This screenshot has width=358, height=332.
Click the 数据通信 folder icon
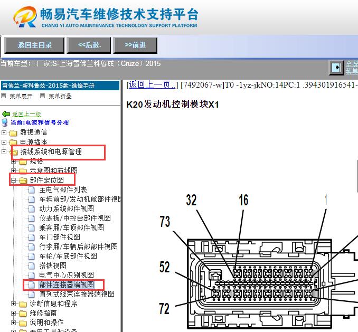pyautogui.click(x=14, y=132)
